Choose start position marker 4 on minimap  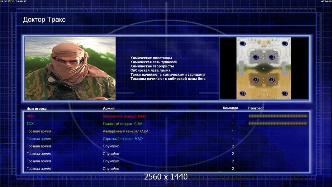[256, 80]
